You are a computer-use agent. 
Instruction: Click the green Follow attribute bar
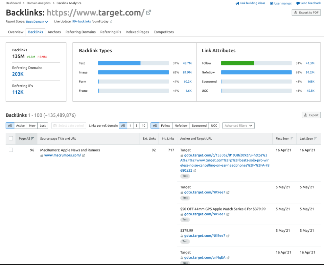237,63
